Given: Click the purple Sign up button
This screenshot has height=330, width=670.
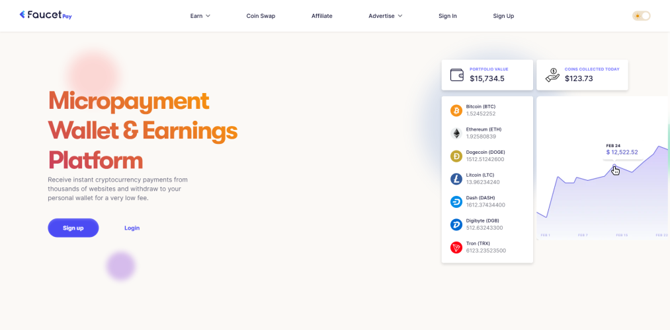Looking at the screenshot, I should click(73, 228).
